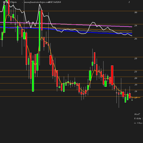Click the price axis label "18"
Screen dimensions: 143x143
point(136,91)
